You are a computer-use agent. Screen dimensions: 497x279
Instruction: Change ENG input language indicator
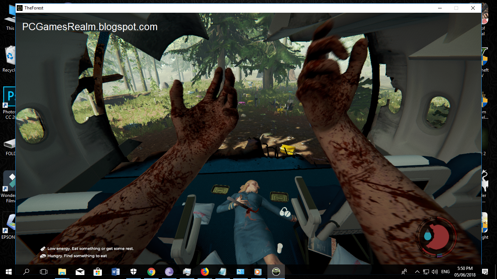[445, 271]
